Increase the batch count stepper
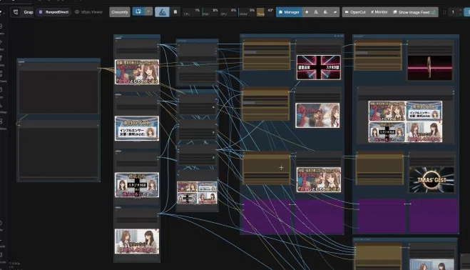This screenshot has height=270, width=470. coord(461,10)
